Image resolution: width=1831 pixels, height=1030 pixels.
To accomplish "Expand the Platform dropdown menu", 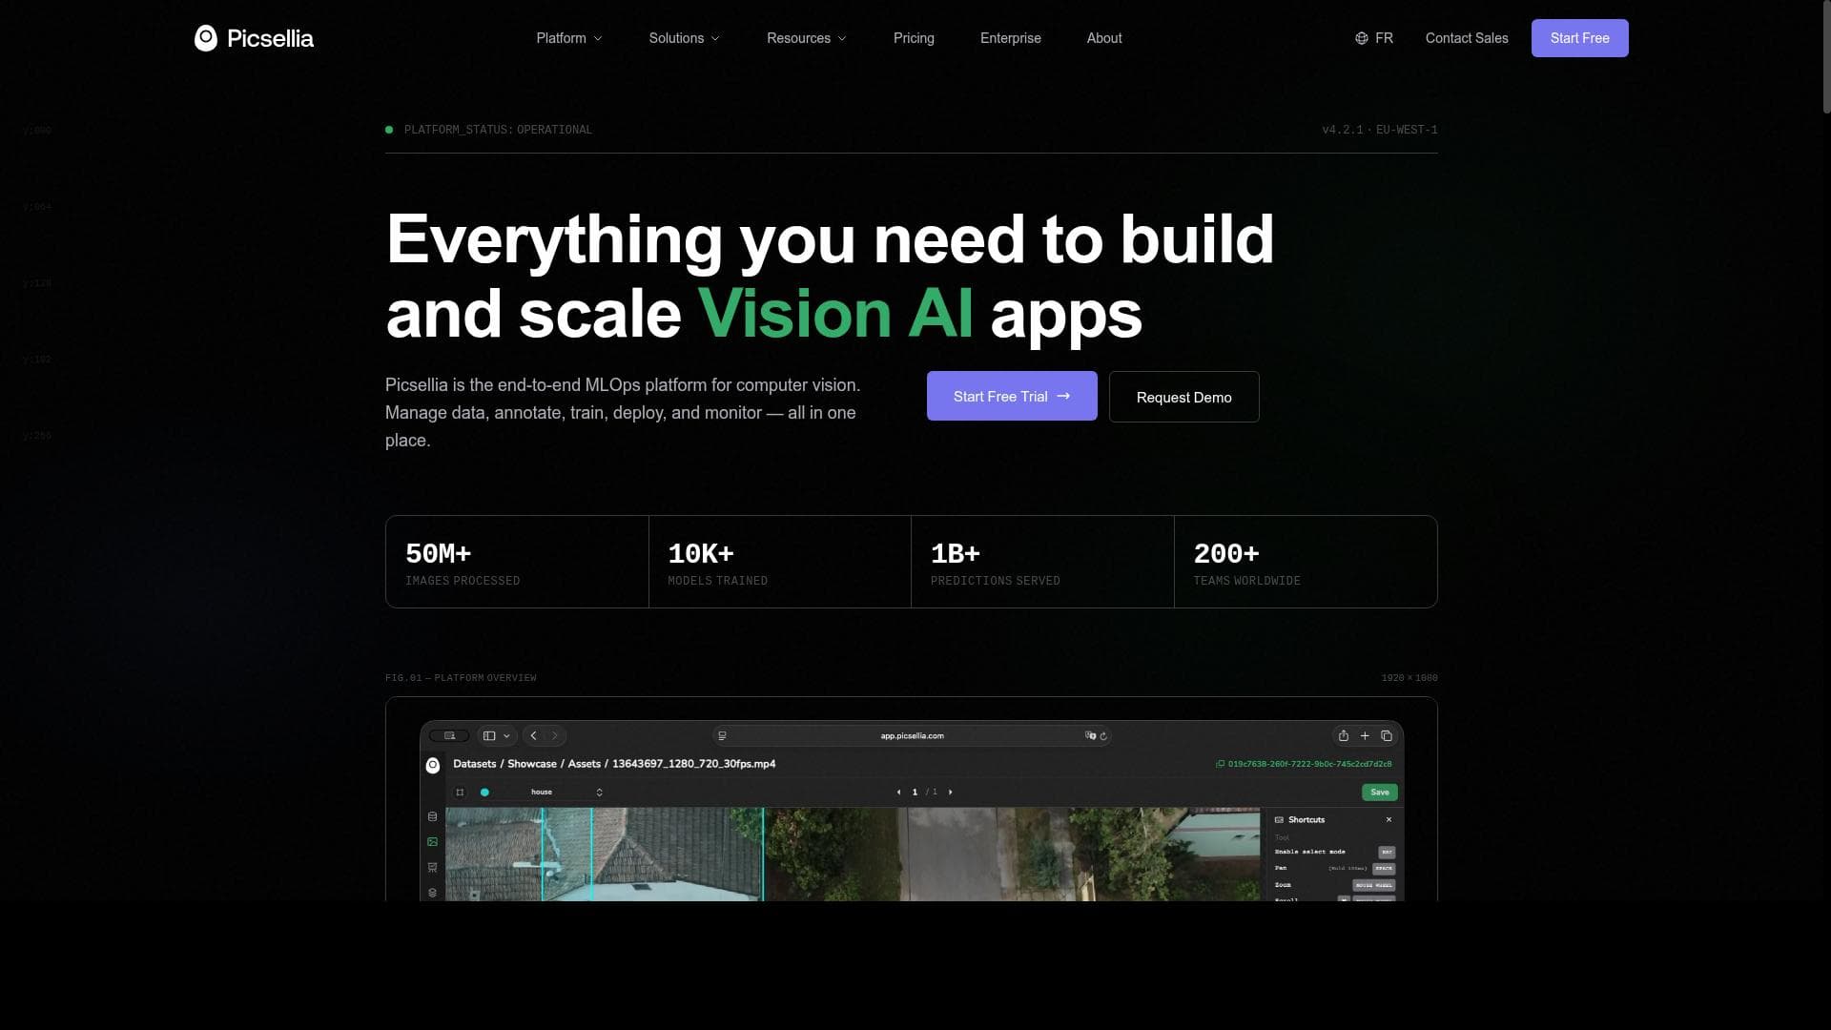I will [x=568, y=38].
